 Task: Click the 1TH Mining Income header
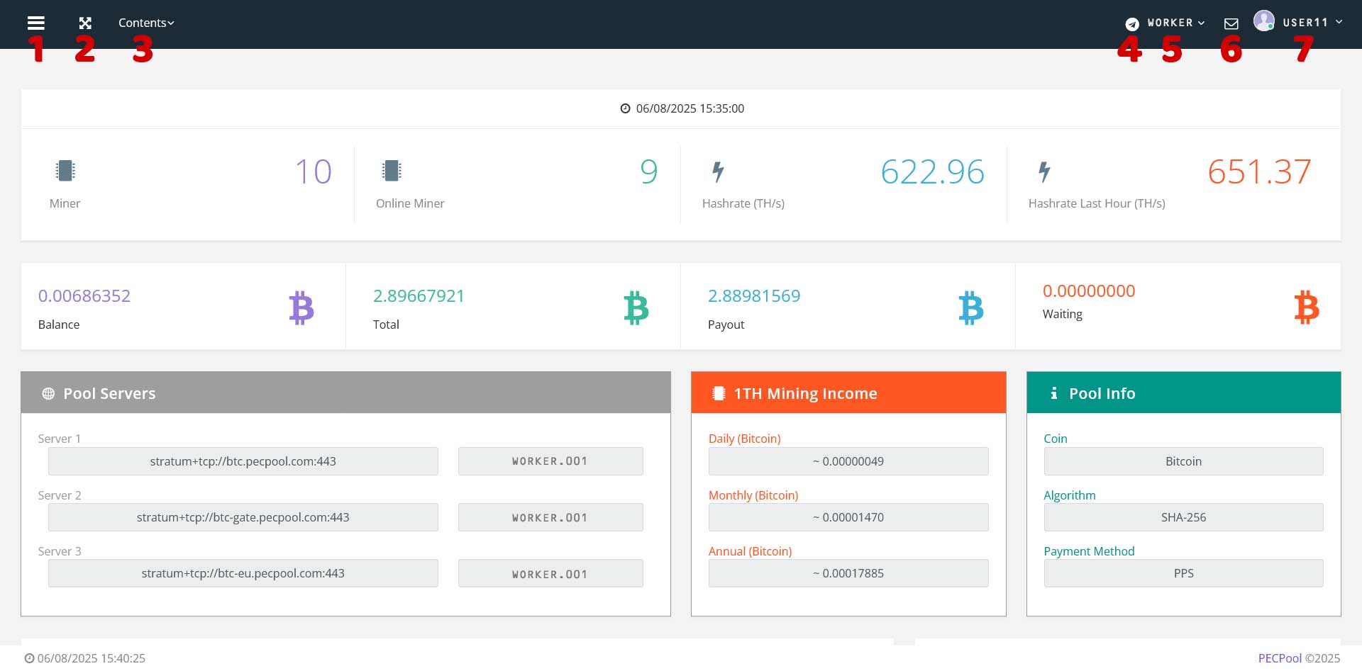848,393
